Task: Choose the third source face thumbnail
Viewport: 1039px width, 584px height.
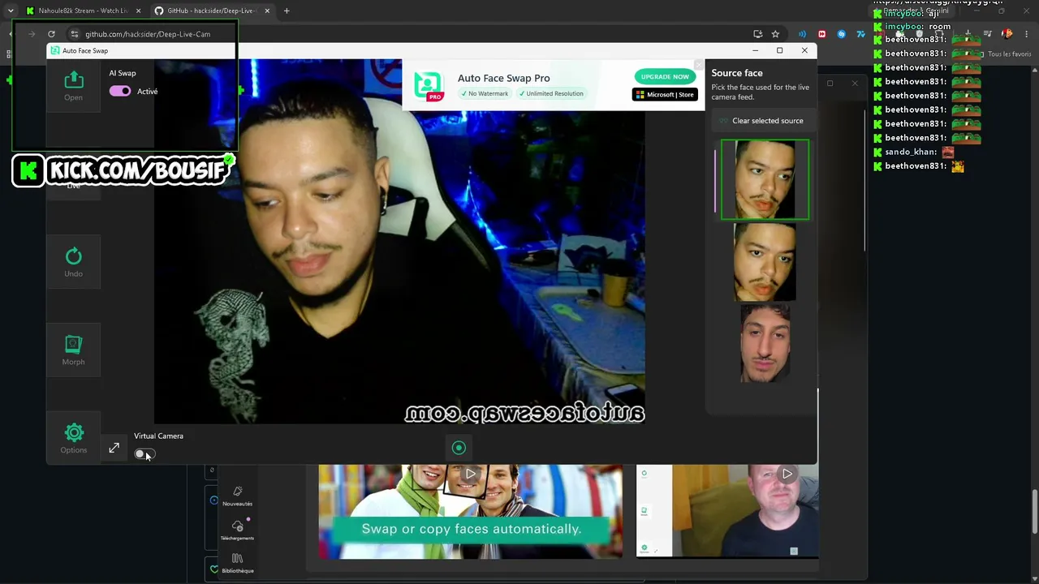Action: 765,343
